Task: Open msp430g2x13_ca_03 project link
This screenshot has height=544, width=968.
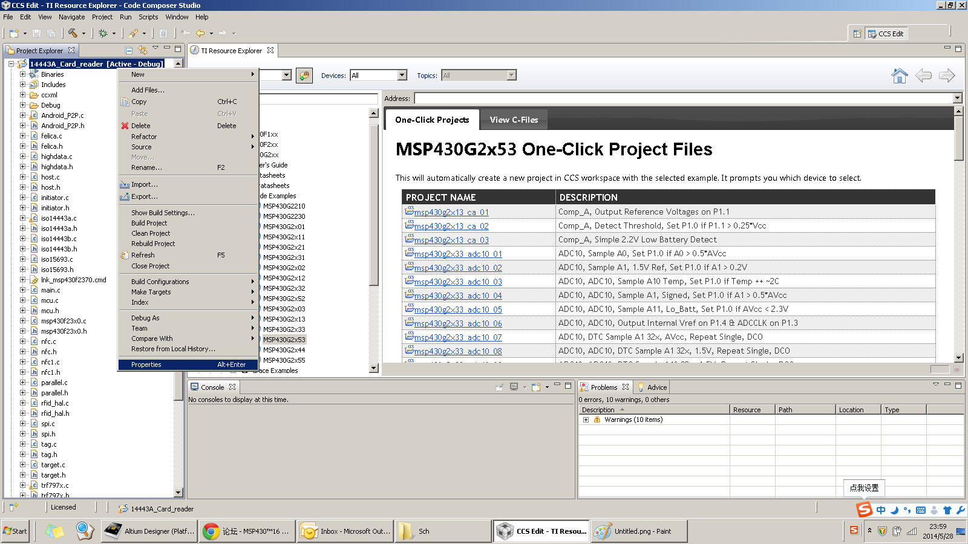Action: pos(451,240)
